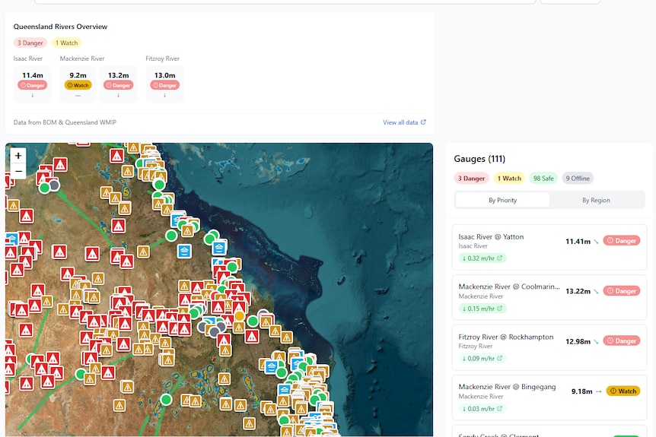
Task: Click the Watch badge on the Bingegang card
Action: click(623, 391)
